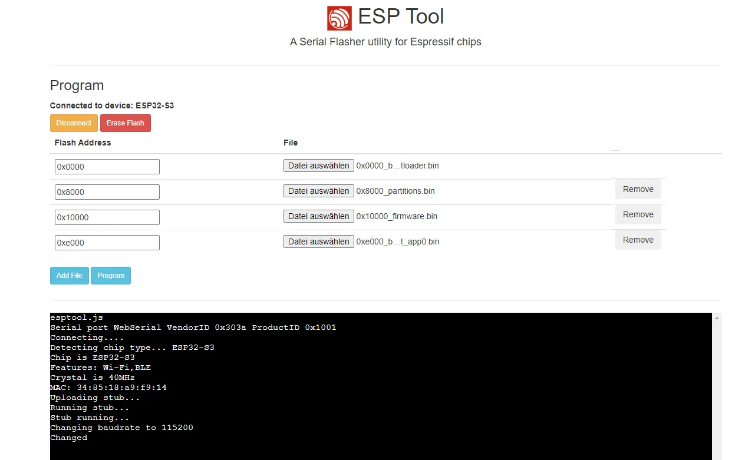Remove the 0x10000 firmware row
732x460 pixels.
[x=638, y=214]
